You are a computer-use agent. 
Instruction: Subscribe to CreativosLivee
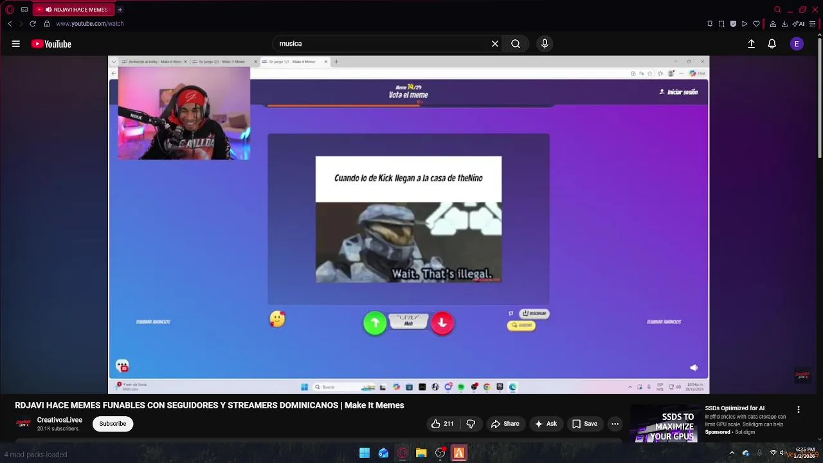[x=113, y=424]
